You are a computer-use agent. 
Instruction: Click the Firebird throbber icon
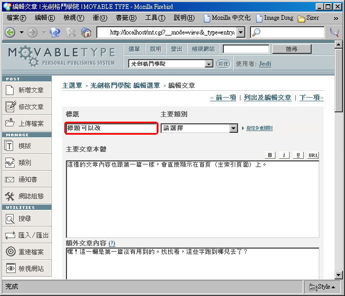pos(335,32)
